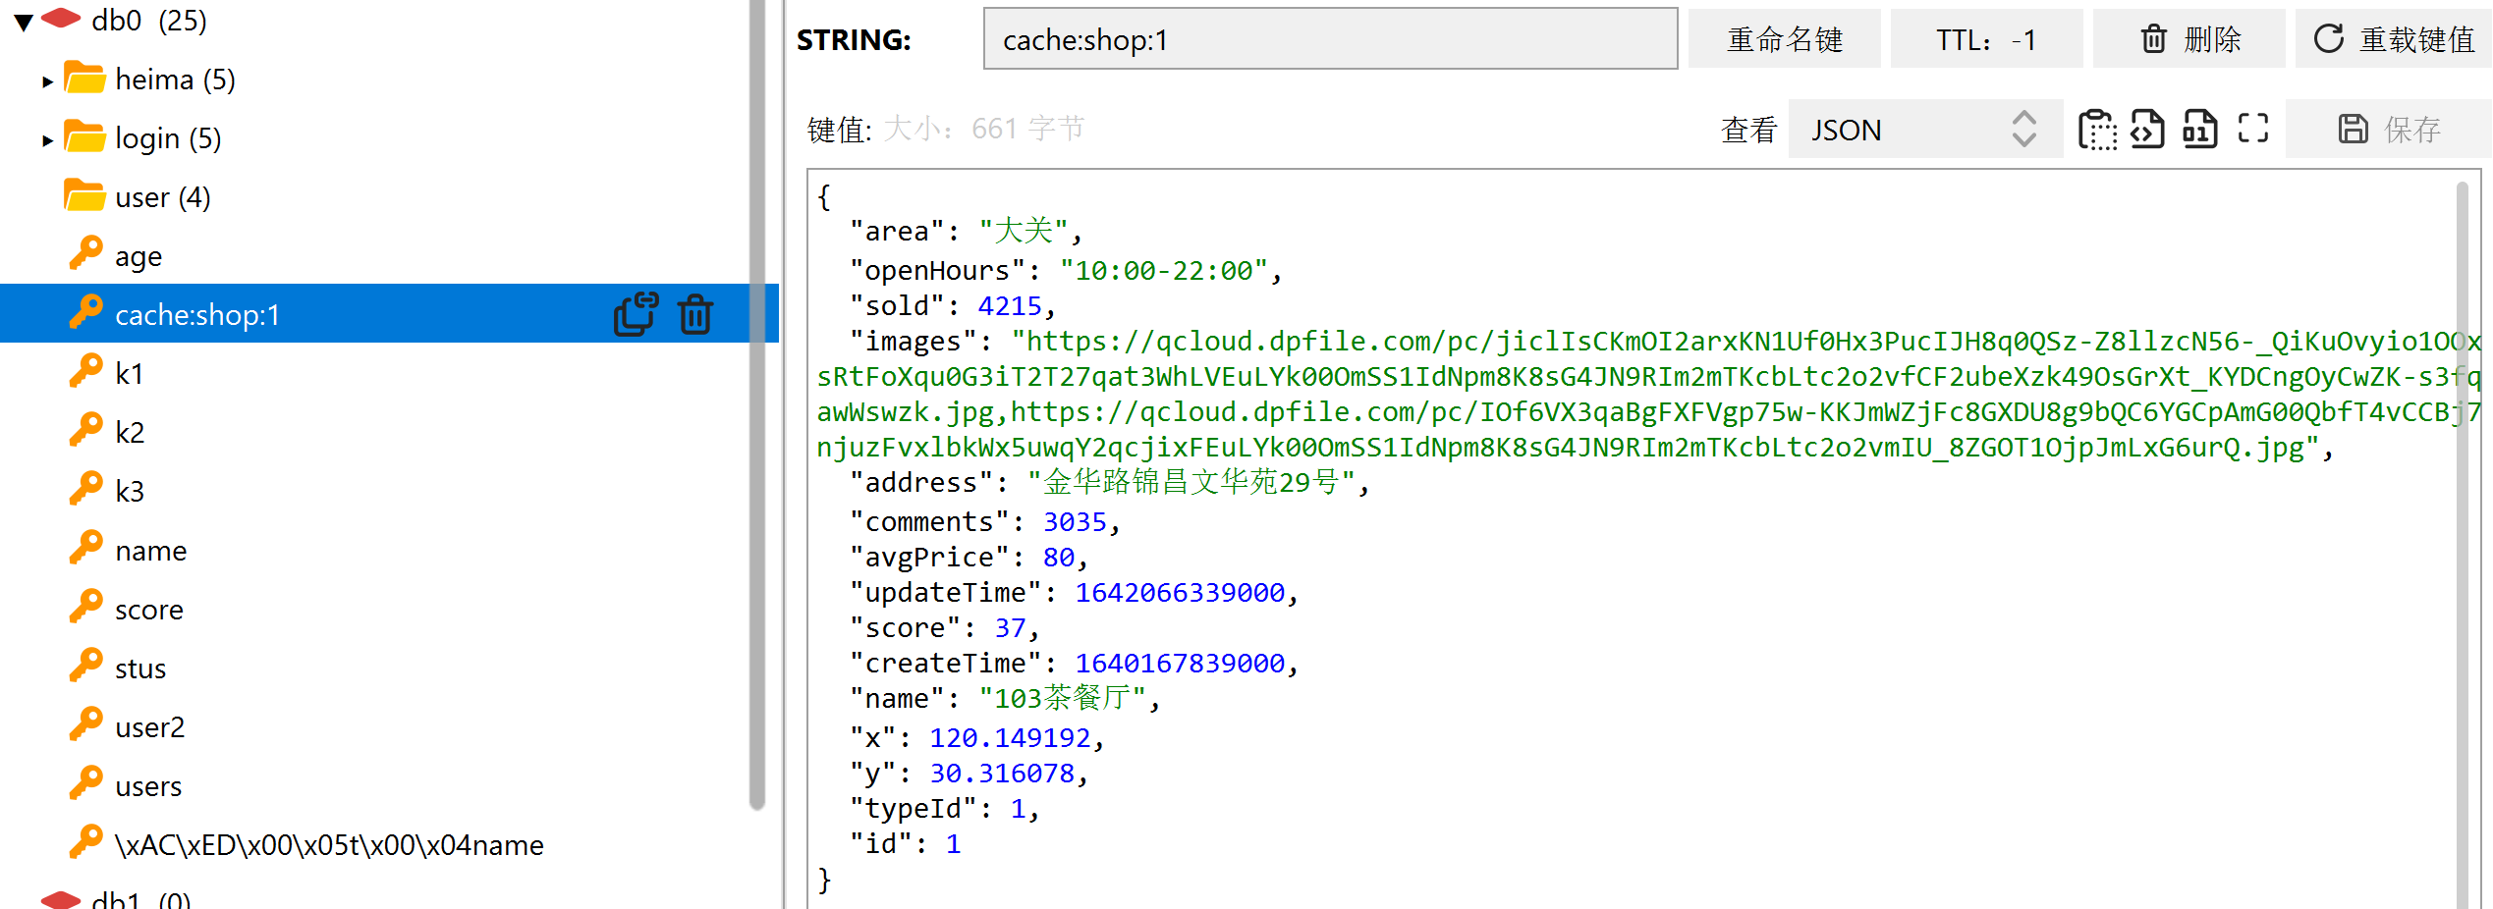2493x909 pixels.
Task: Click the key icon beside stus
Action: [86, 666]
